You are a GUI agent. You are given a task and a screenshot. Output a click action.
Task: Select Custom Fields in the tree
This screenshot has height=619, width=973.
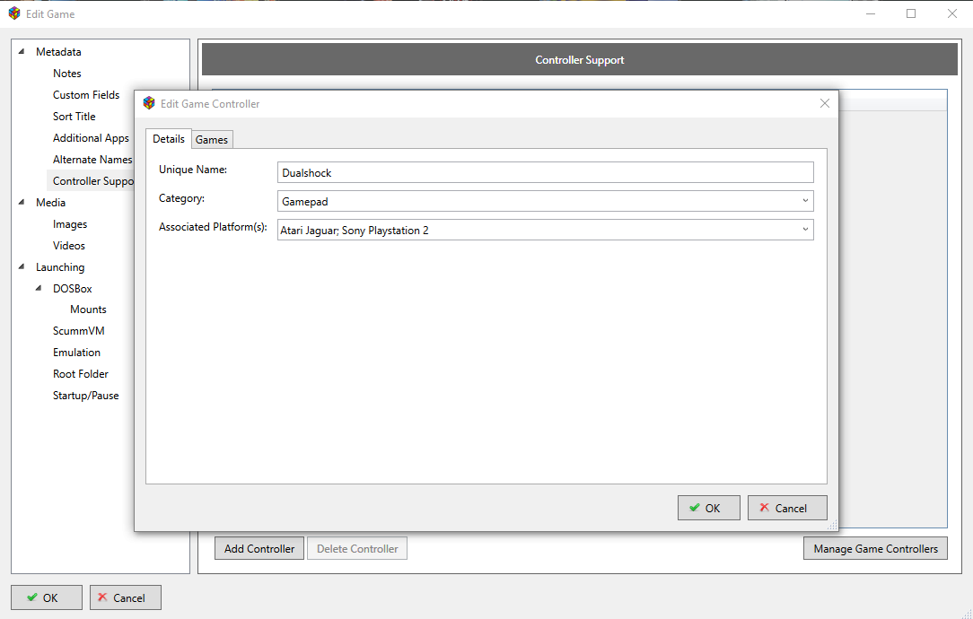point(86,95)
